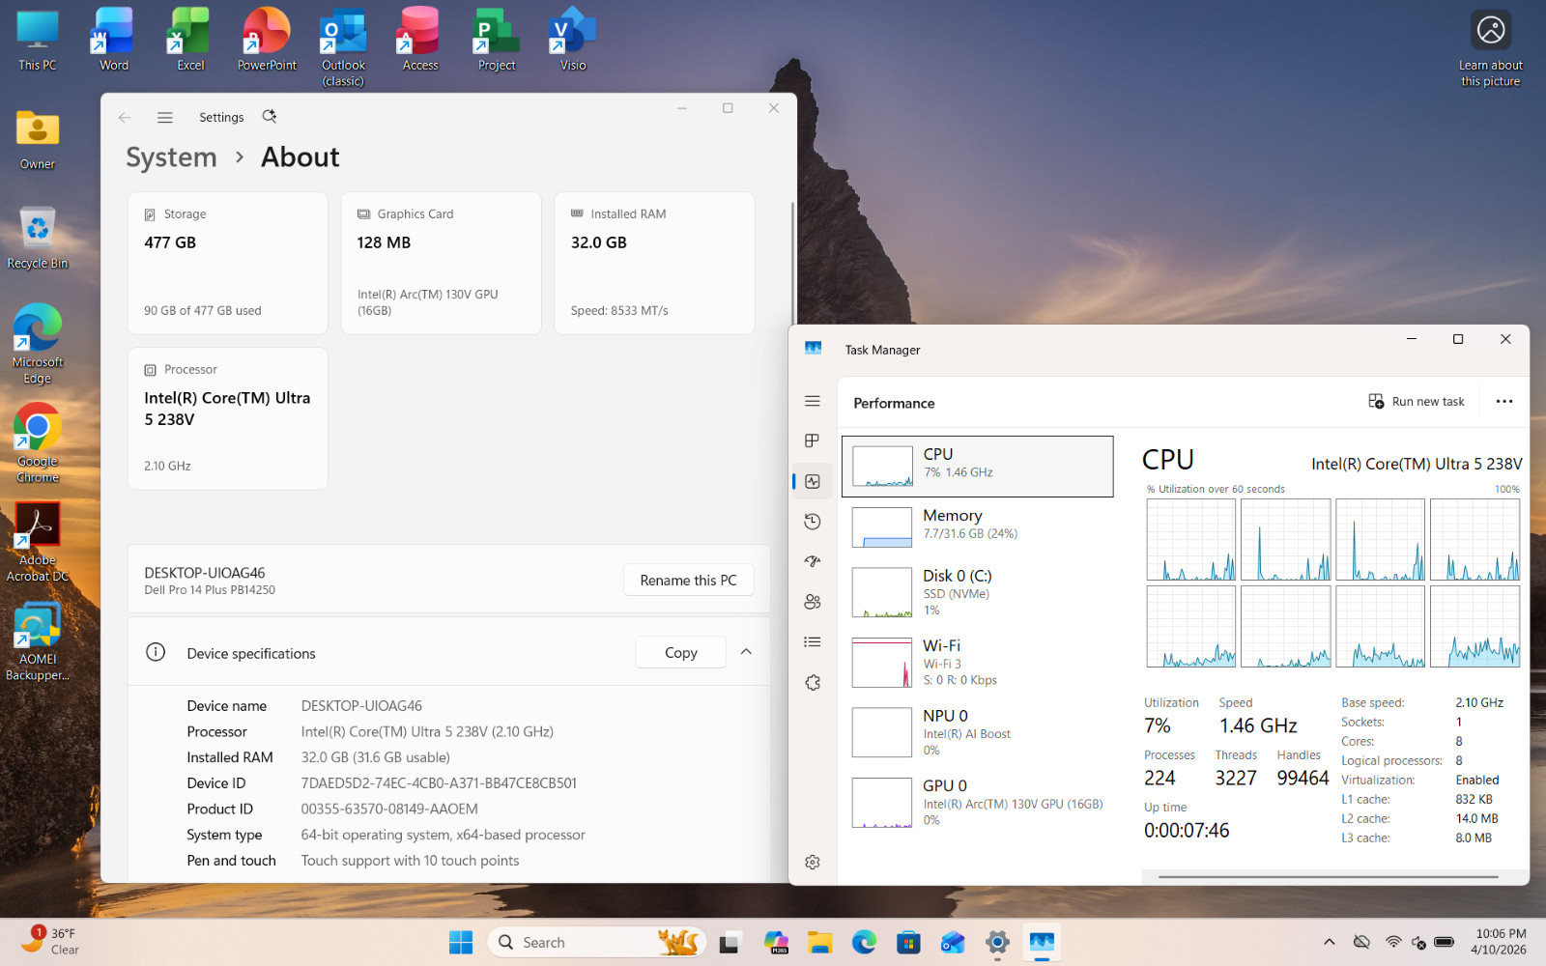1546x966 pixels.
Task: Toggle Task Manager hamburger navigation menu
Action: pyautogui.click(x=813, y=401)
